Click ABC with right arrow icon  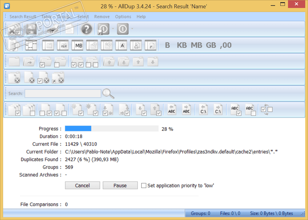[x=186, y=109]
